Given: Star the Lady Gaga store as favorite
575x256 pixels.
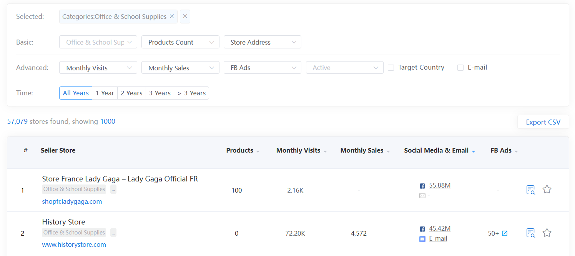Looking at the screenshot, I should [x=547, y=189].
